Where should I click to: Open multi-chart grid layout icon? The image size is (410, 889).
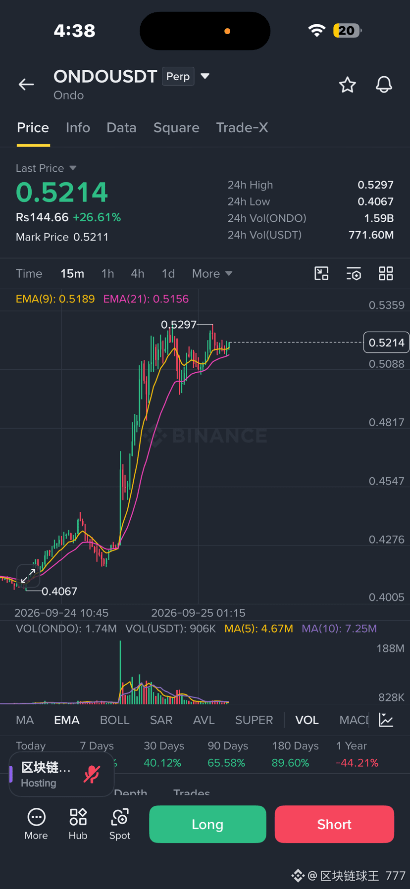[386, 273]
